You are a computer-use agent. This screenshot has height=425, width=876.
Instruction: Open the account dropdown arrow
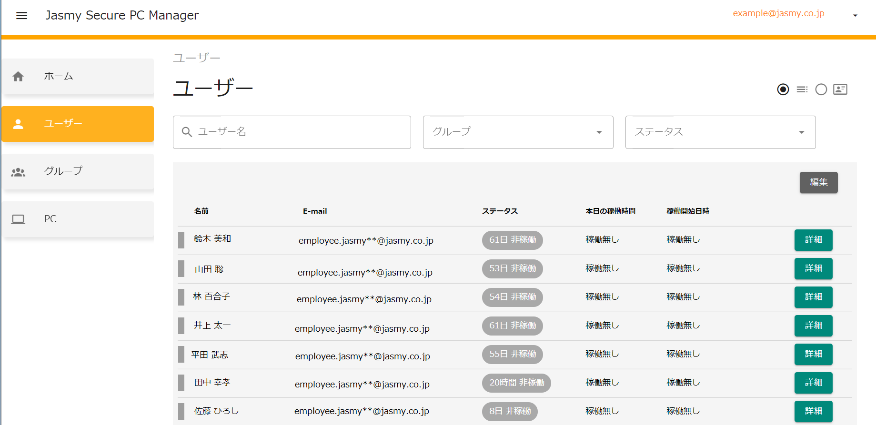click(x=855, y=16)
